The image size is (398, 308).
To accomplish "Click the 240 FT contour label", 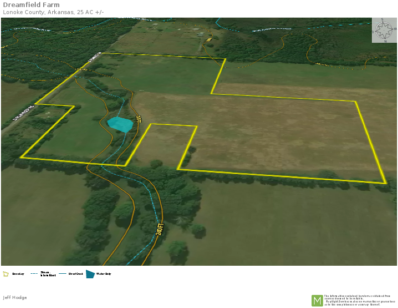I will (x=160, y=230).
